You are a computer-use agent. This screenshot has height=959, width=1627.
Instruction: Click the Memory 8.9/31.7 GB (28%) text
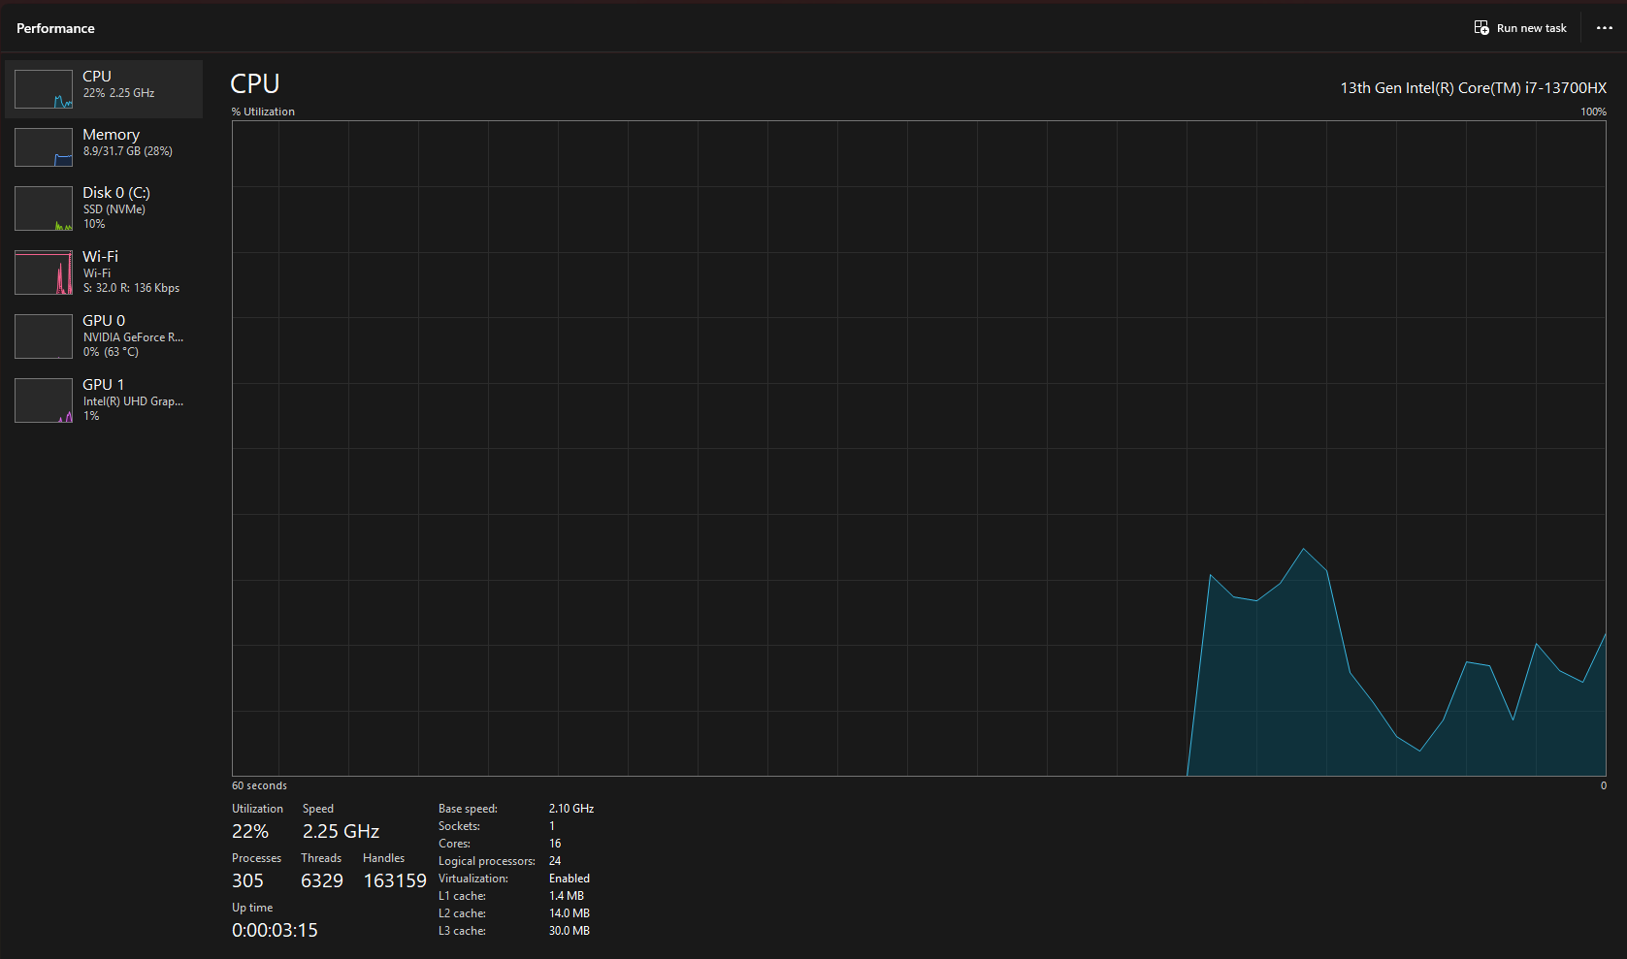pyautogui.click(x=128, y=151)
